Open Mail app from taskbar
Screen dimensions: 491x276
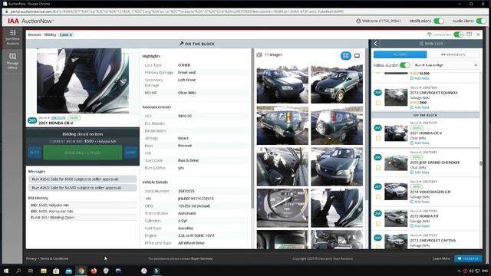[68, 271]
